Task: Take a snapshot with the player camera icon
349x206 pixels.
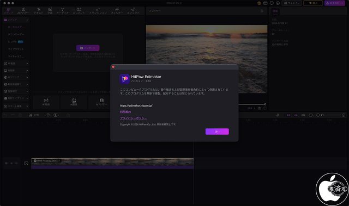Action: [260, 108]
